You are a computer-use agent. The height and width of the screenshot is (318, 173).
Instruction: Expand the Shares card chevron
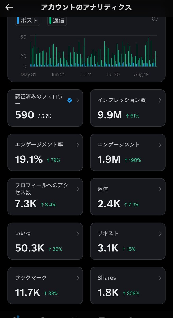[160, 278]
